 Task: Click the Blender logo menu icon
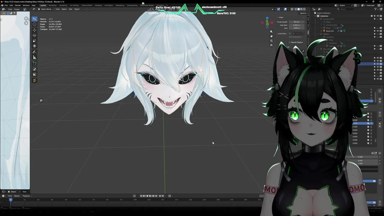click(2, 5)
